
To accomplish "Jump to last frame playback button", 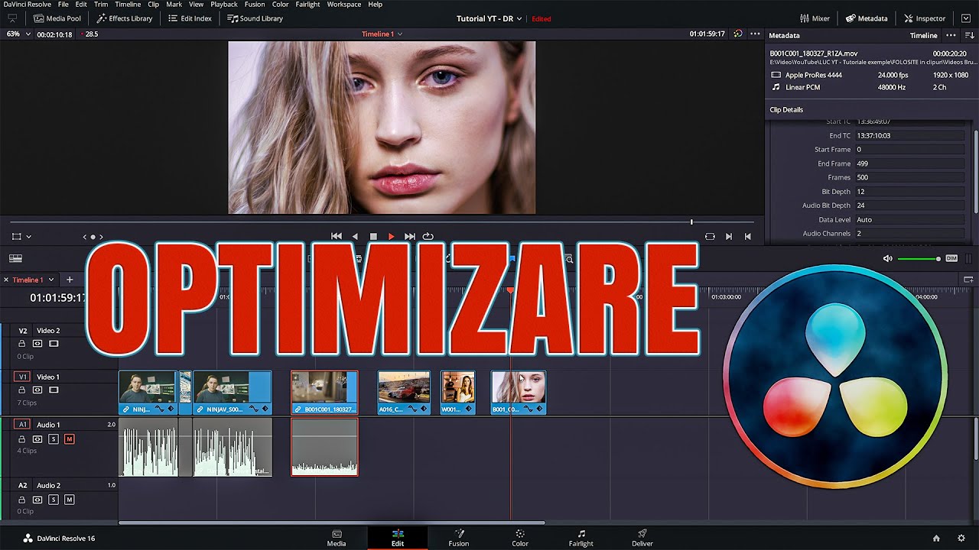I will coord(410,237).
